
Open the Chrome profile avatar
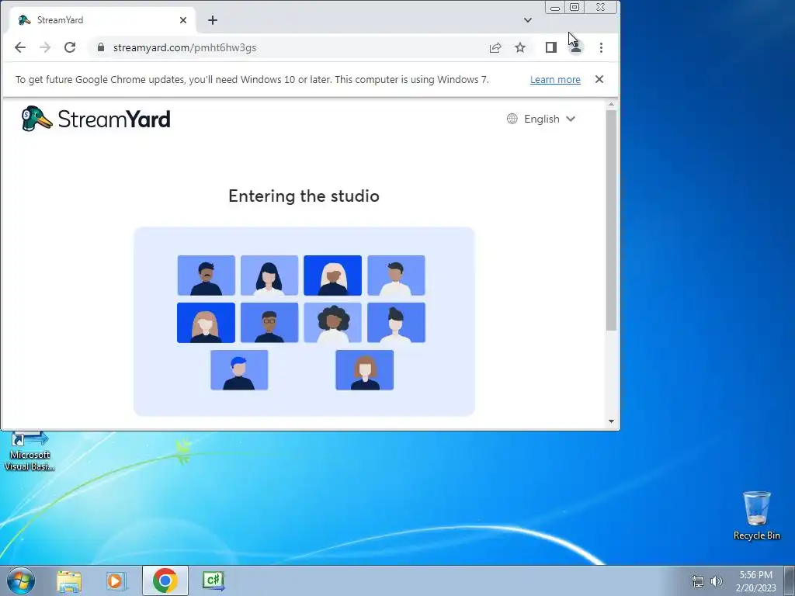pos(576,47)
